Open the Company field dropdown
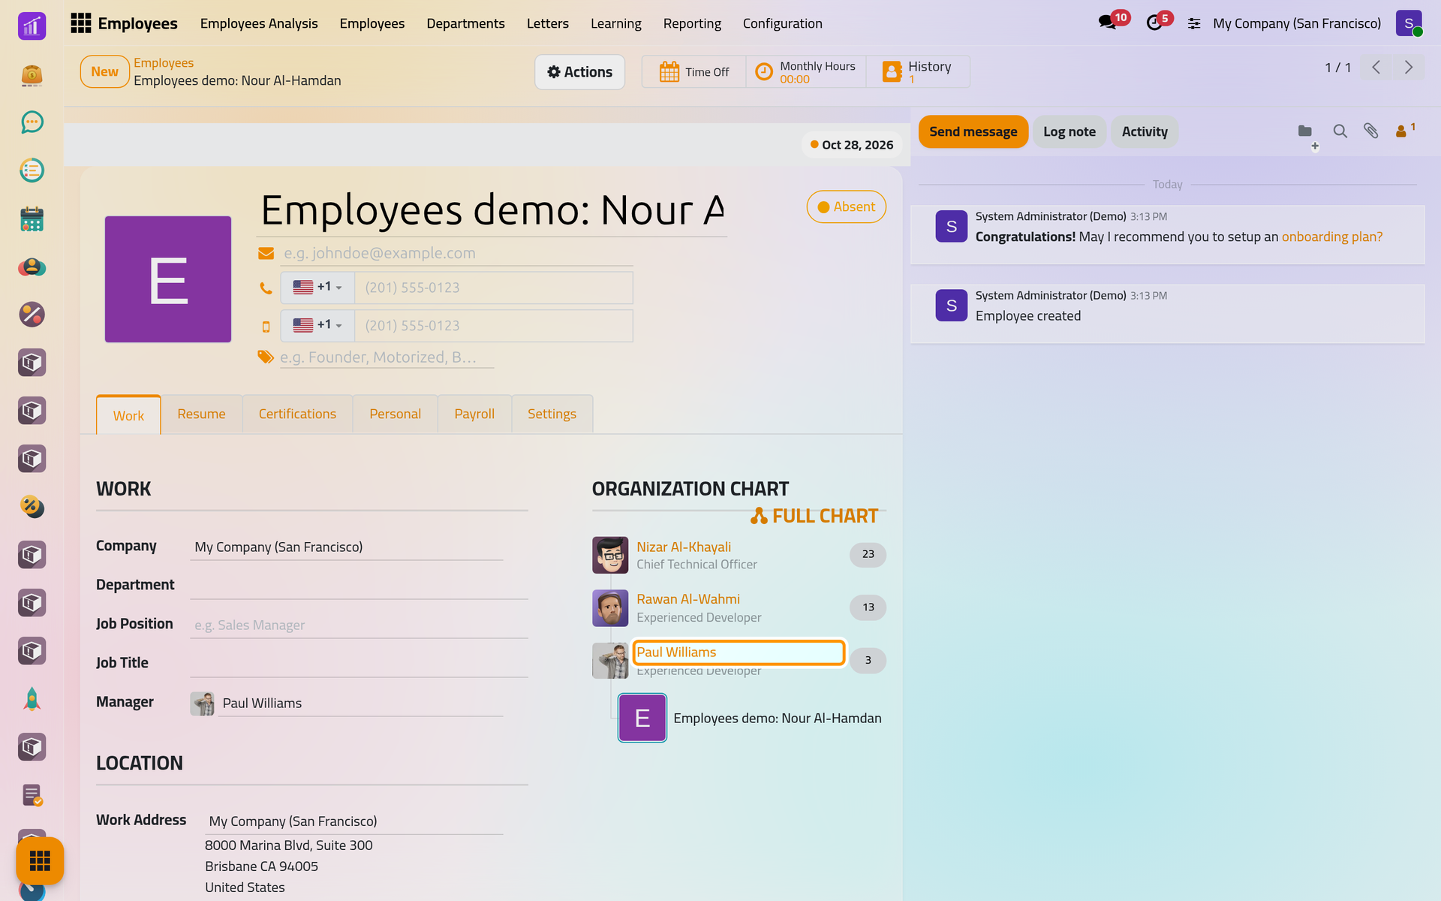The height and width of the screenshot is (901, 1441). [347, 547]
